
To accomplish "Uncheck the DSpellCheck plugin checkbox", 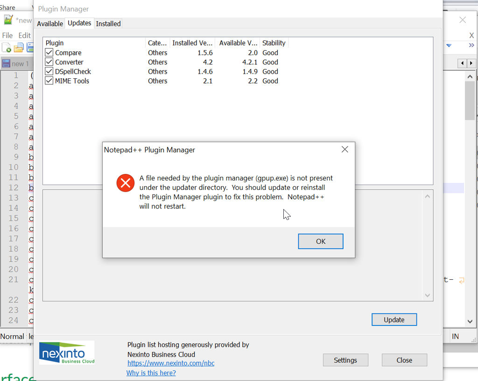I will (x=49, y=71).
